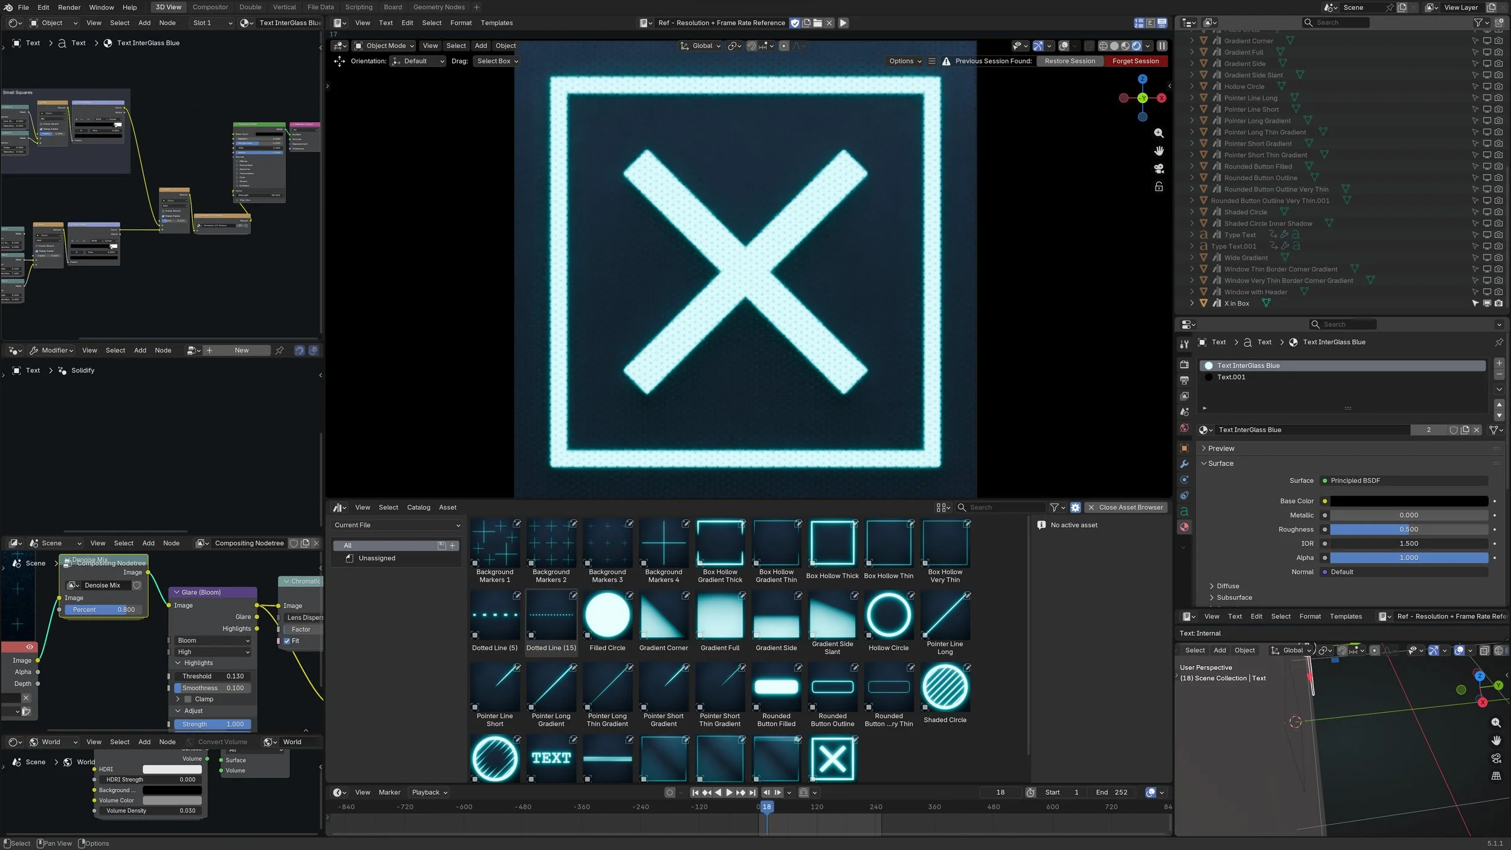1511x850 pixels.
Task: Jump to the timeline's end frame
Action: tap(752, 793)
